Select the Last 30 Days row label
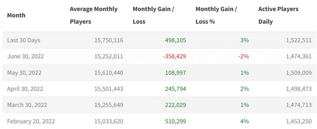This screenshot has height=129, width=317. (24, 40)
